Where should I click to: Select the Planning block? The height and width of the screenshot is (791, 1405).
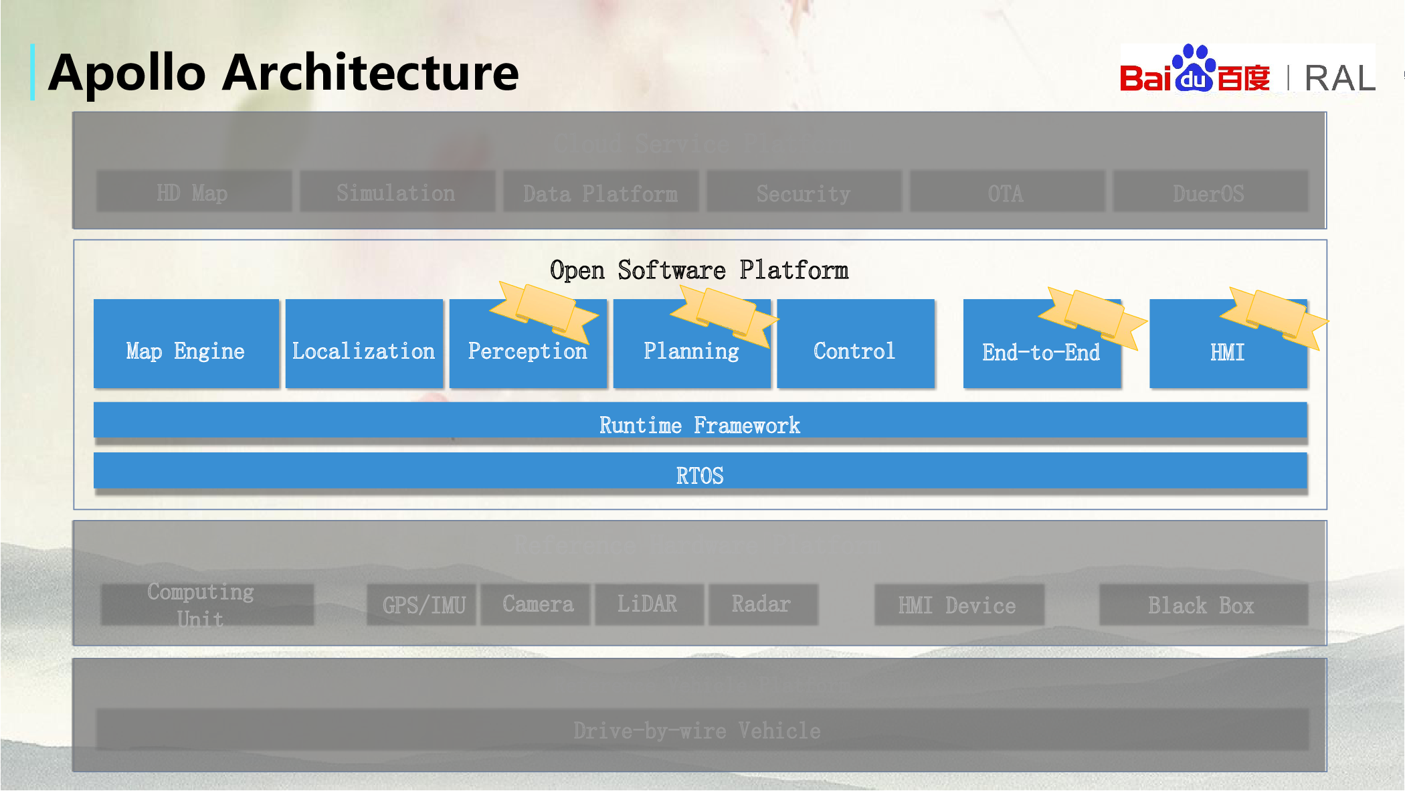pyautogui.click(x=692, y=343)
